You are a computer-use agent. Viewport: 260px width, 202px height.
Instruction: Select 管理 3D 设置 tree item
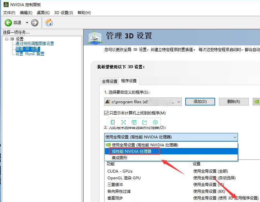[28, 49]
